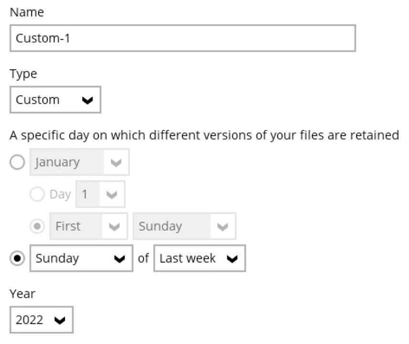The width and height of the screenshot is (409, 344).
Task: Open the day number dropdown showing 1
Action: pos(100,194)
